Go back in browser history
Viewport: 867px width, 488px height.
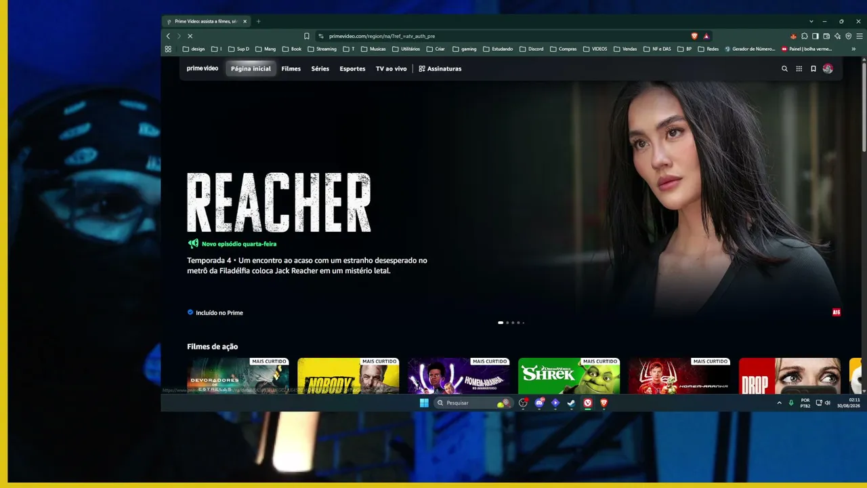click(168, 36)
